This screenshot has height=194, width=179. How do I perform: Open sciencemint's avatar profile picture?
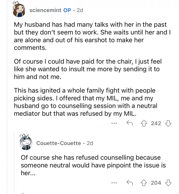pos(19,10)
